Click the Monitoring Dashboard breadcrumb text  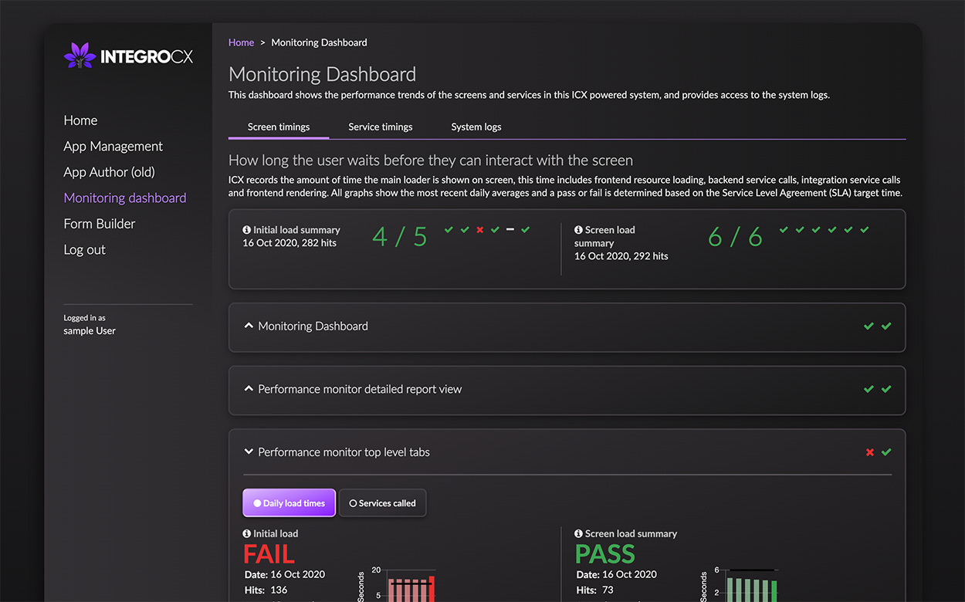320,42
